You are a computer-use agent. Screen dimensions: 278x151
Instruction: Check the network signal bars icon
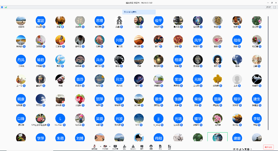pyautogui.click(x=6, y=7)
